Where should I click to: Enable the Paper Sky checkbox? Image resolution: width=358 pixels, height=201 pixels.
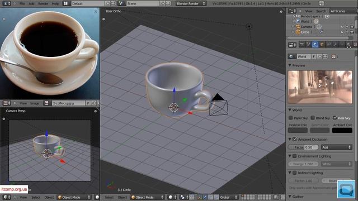pyautogui.click(x=290, y=118)
